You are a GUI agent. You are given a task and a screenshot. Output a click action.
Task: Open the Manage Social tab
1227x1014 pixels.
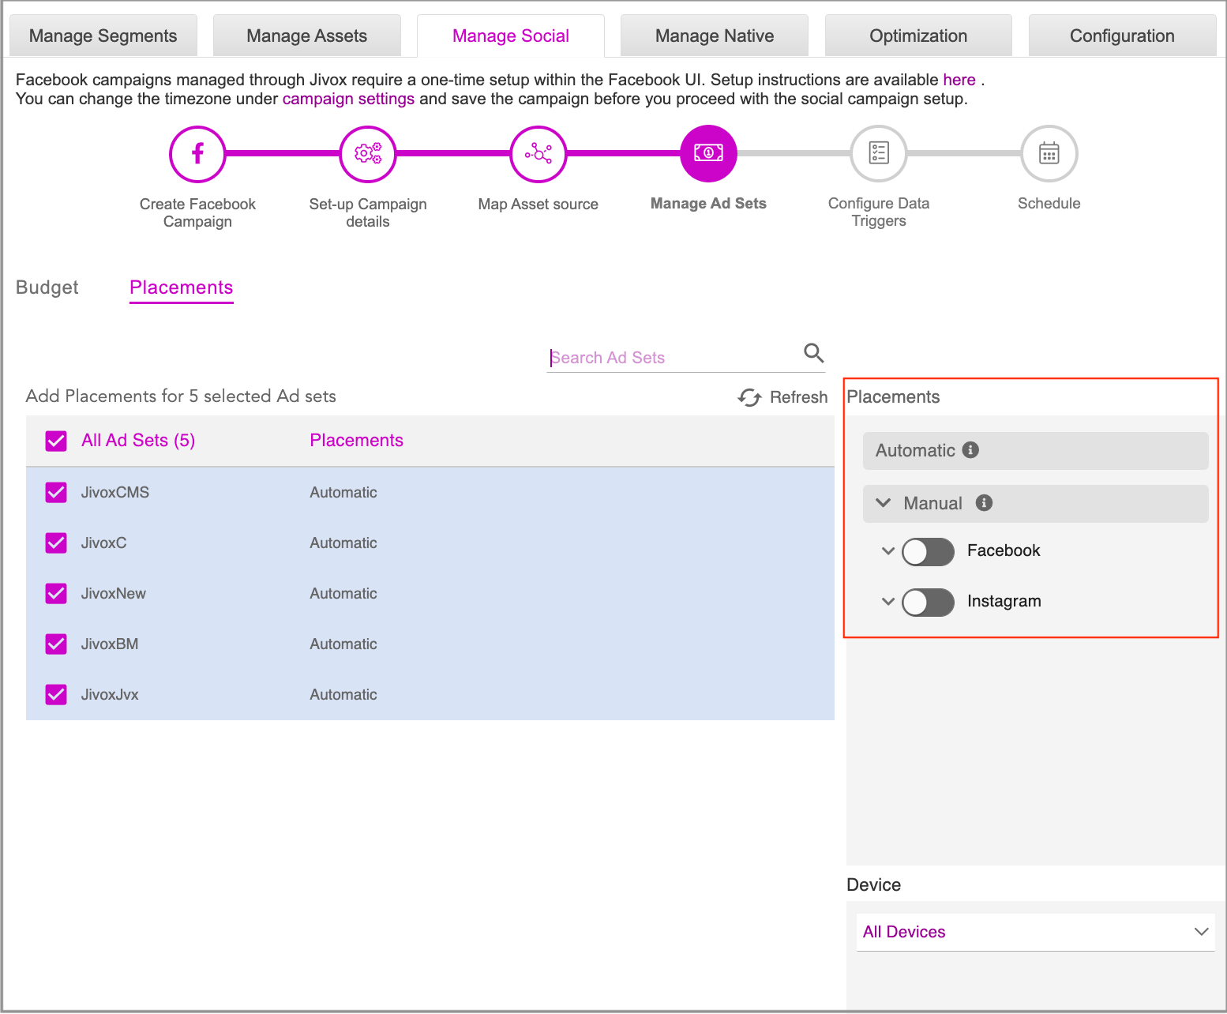coord(511,36)
